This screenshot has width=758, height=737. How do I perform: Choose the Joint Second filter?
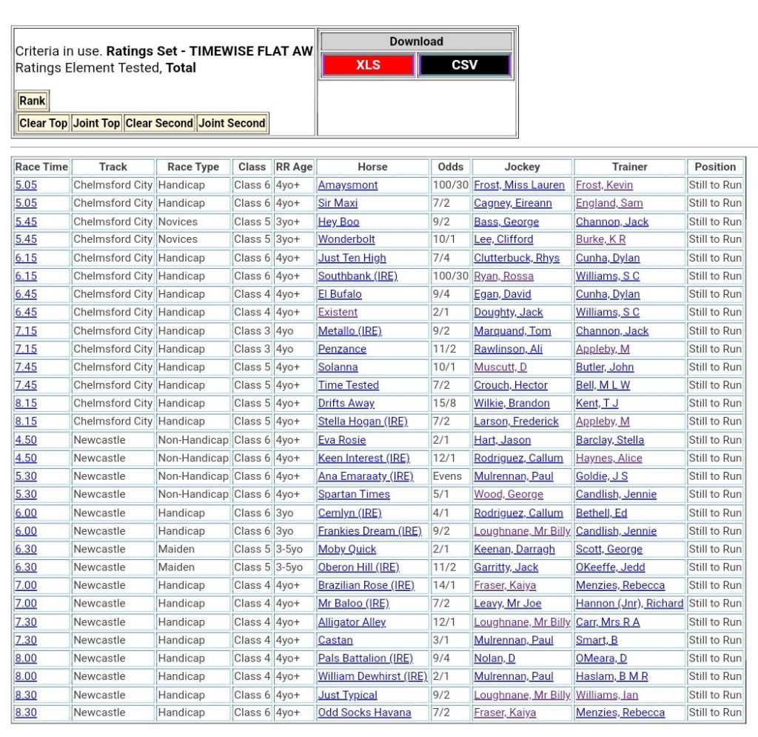pyautogui.click(x=232, y=123)
